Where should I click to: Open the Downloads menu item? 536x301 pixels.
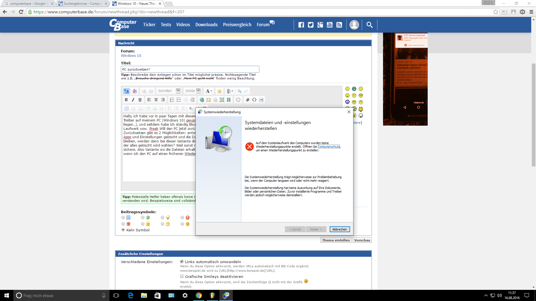point(206,25)
